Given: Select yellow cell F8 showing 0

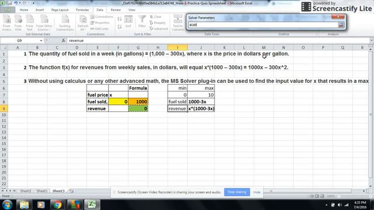Looking at the screenshot, I should [118, 101].
